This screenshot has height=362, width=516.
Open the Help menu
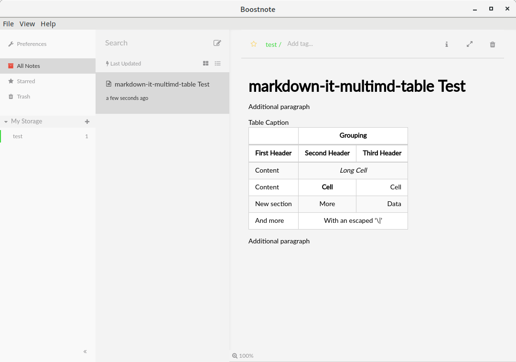point(48,24)
